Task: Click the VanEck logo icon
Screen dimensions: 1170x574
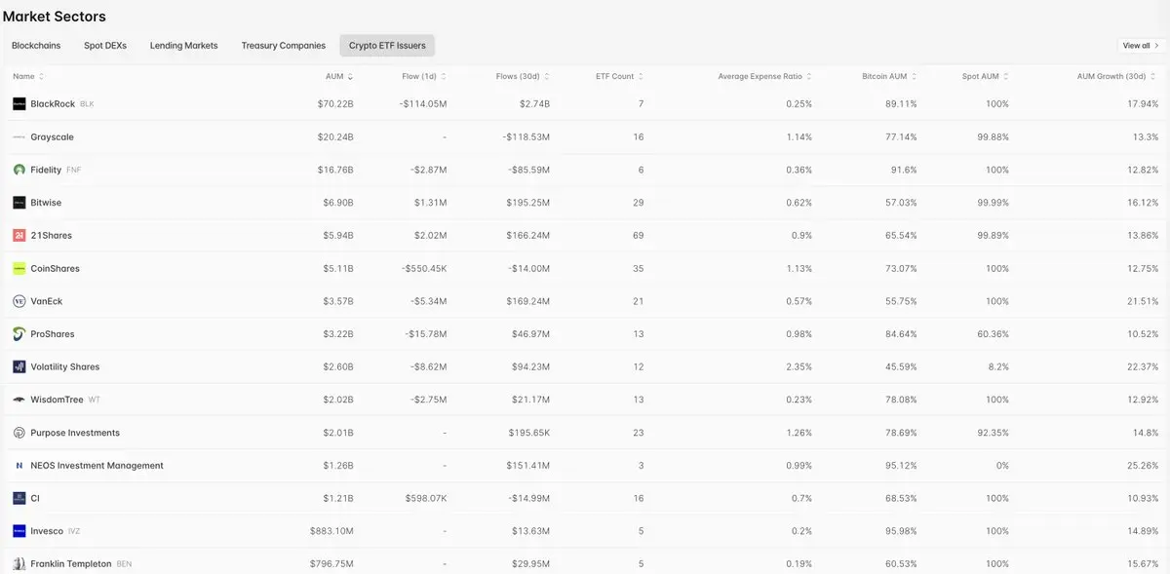Action: point(19,301)
